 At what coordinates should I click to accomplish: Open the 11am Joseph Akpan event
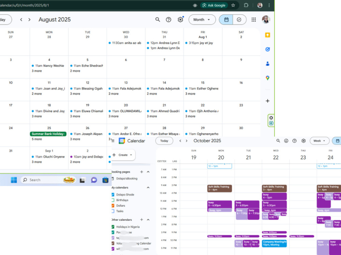pos(86,134)
